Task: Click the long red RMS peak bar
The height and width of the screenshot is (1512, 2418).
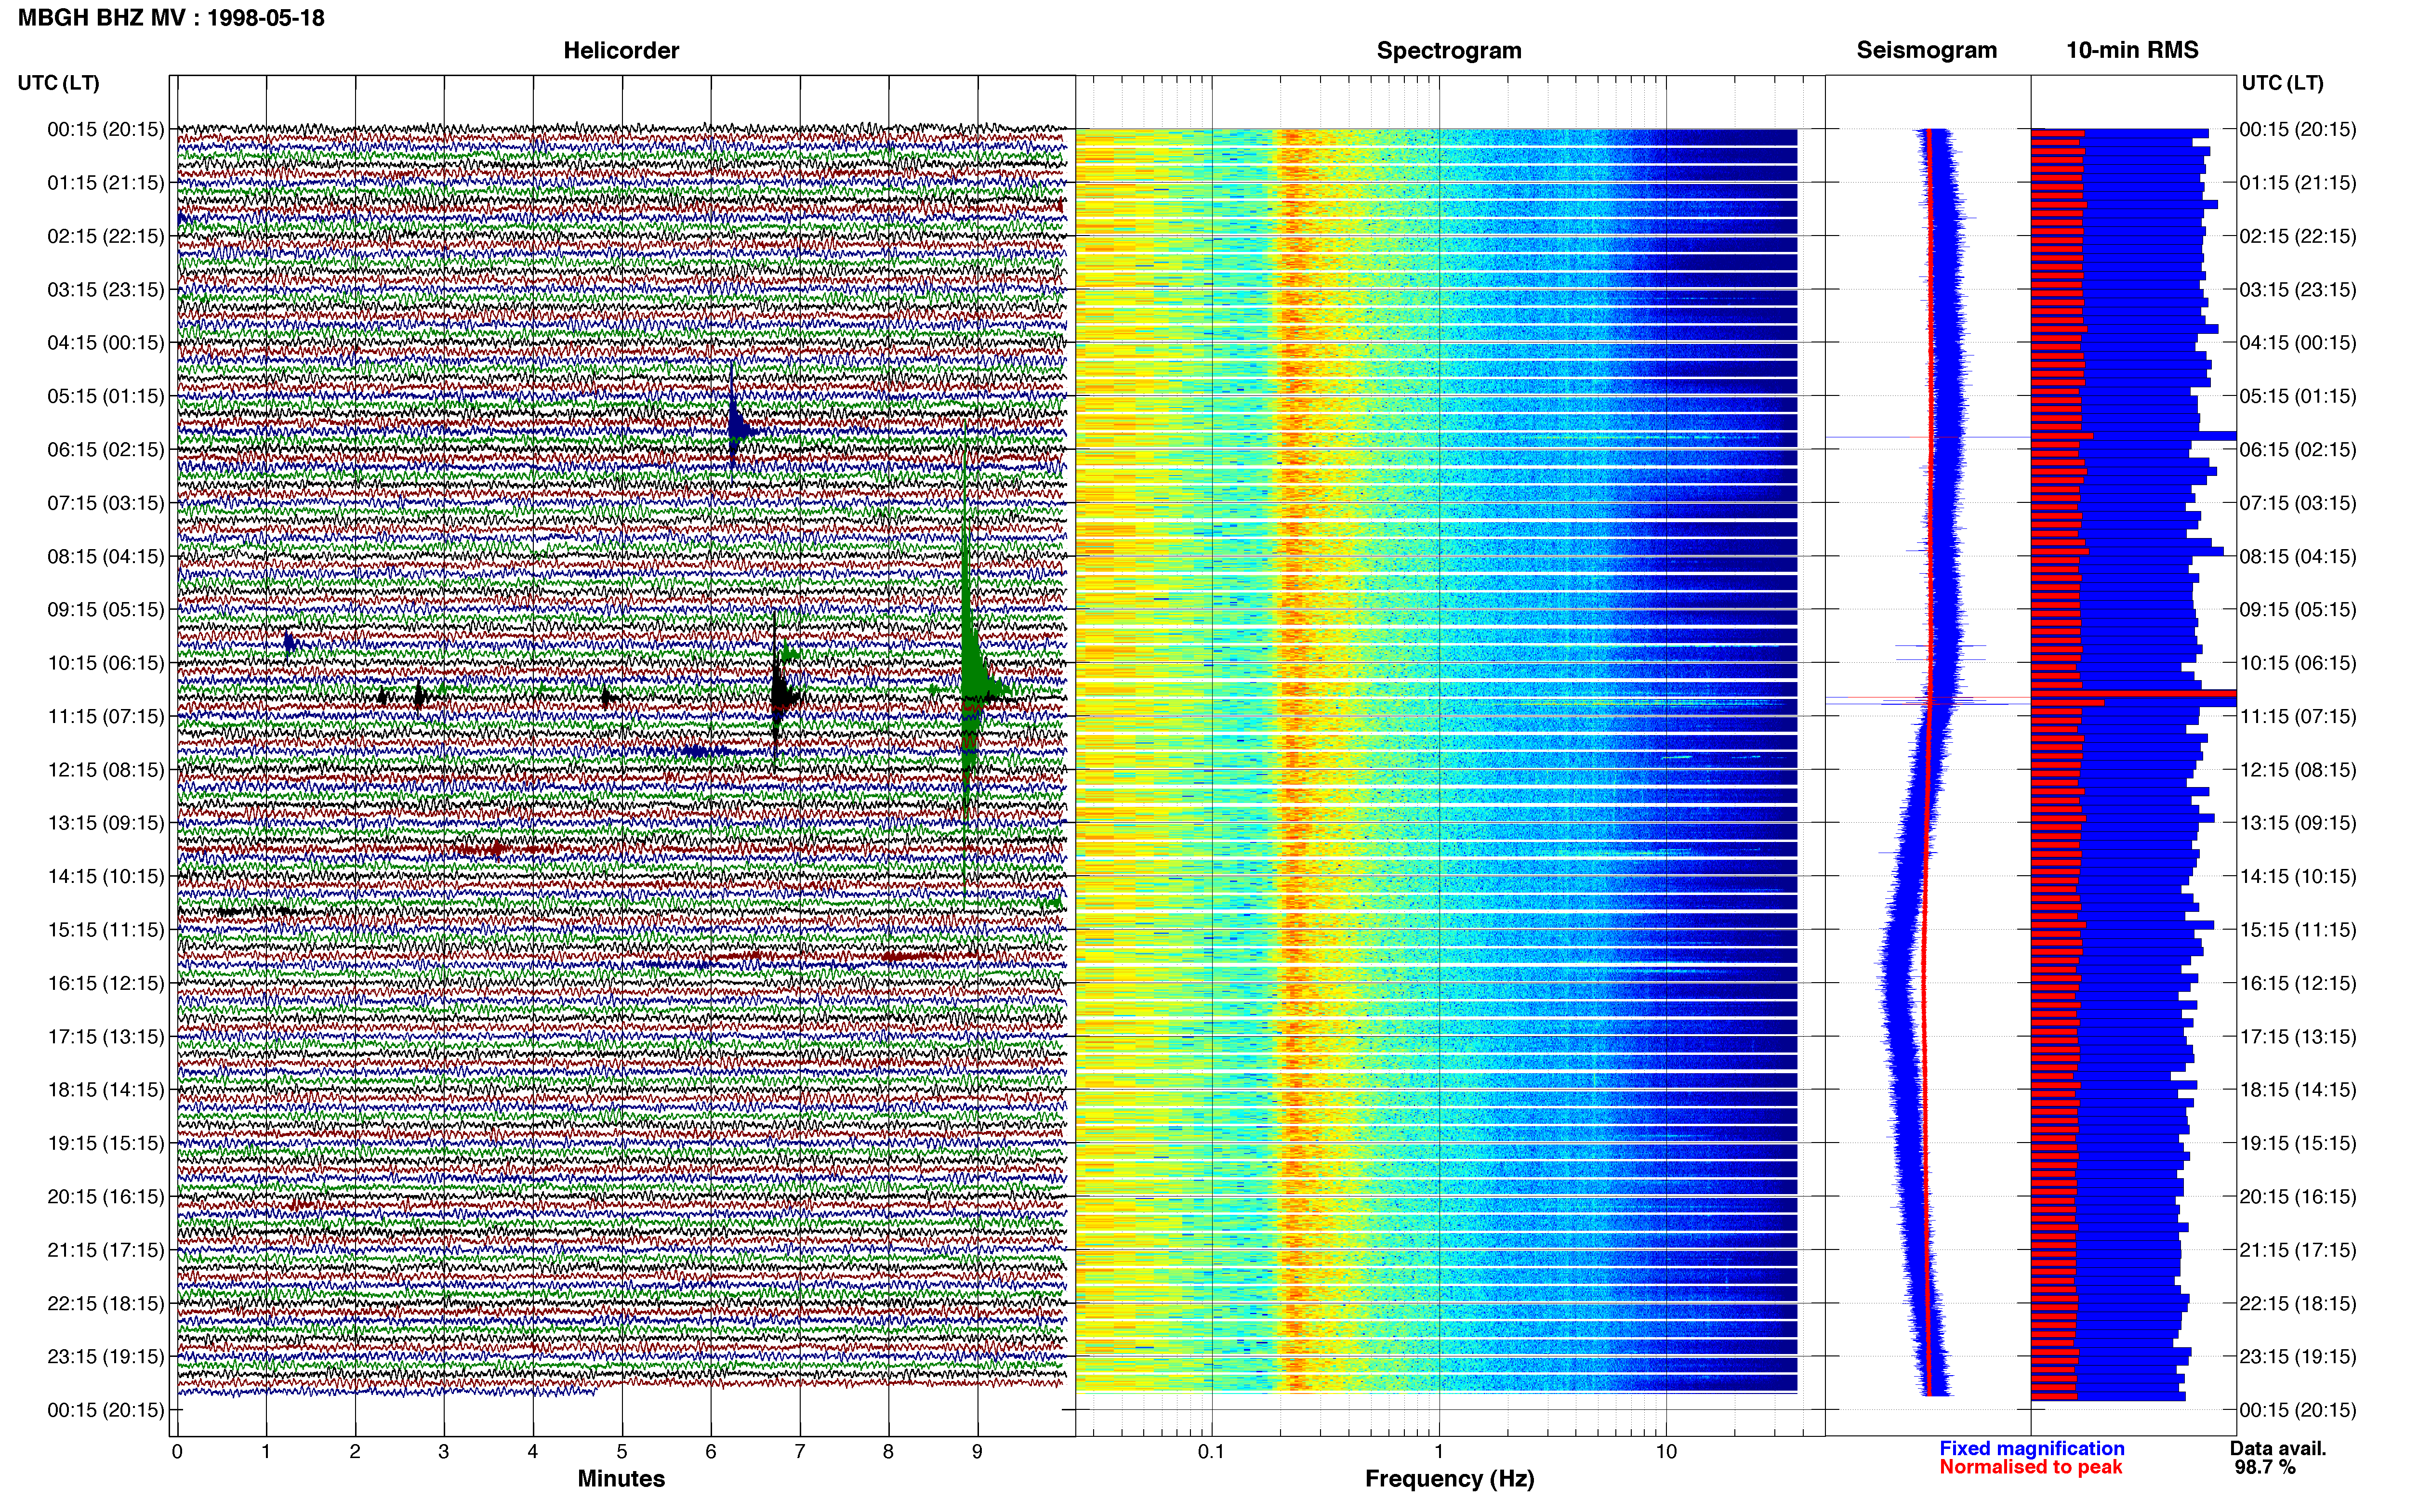Action: (x=2134, y=693)
